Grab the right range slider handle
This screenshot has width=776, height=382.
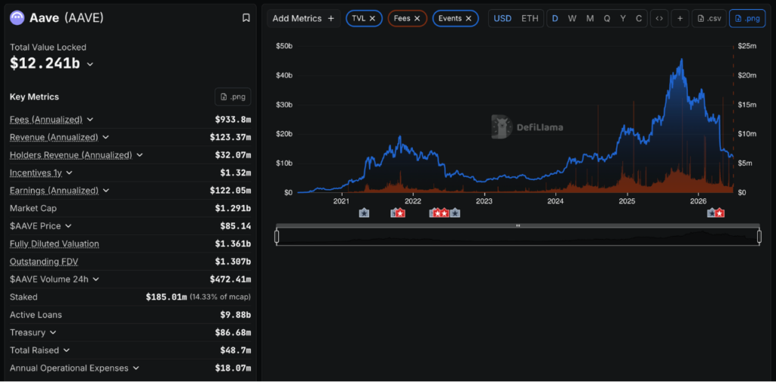click(759, 238)
